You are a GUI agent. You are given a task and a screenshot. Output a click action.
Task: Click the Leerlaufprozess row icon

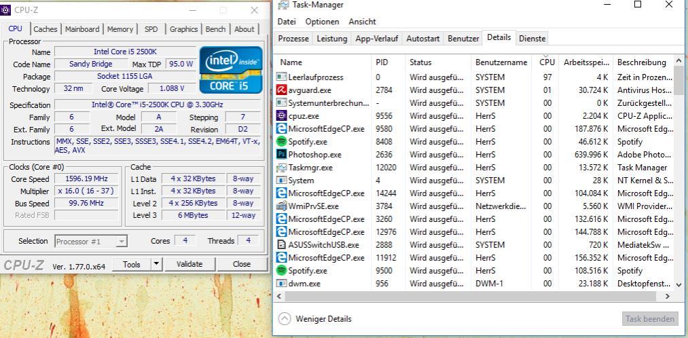pyautogui.click(x=281, y=77)
